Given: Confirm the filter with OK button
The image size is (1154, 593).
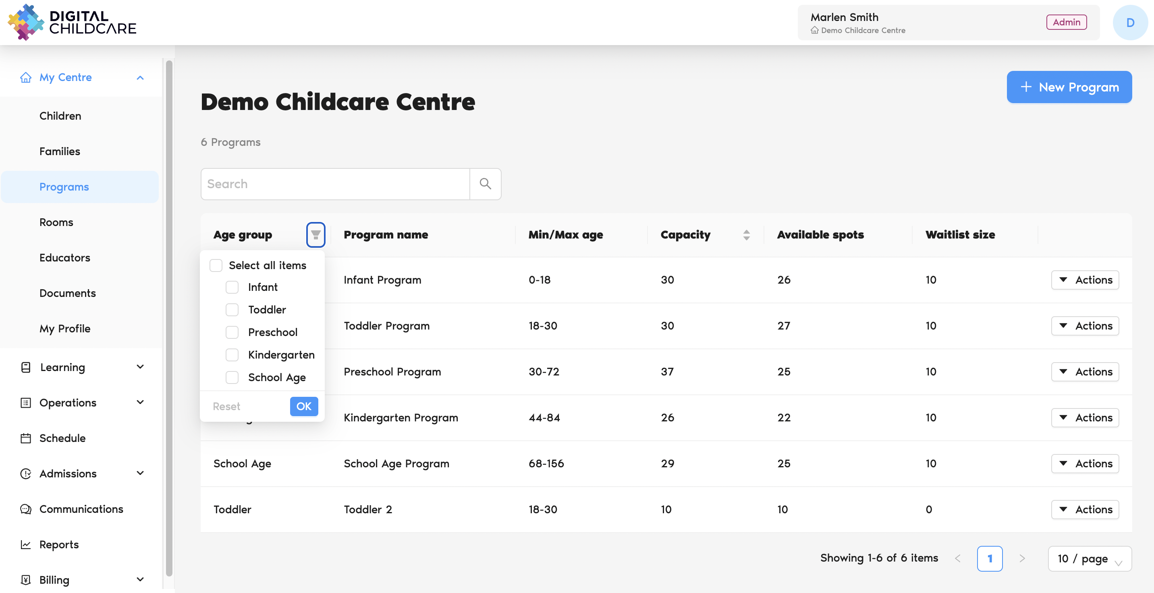Looking at the screenshot, I should coord(304,406).
